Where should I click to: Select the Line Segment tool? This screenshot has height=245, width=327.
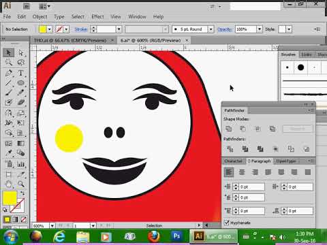coord(9,83)
